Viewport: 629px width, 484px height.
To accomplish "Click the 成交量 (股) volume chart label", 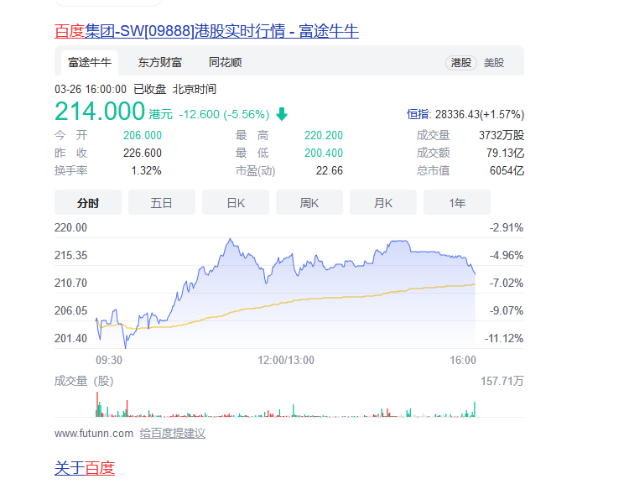I will (84, 381).
